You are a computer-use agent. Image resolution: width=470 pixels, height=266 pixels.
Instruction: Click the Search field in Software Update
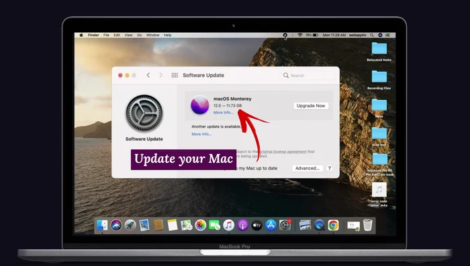[308, 76]
